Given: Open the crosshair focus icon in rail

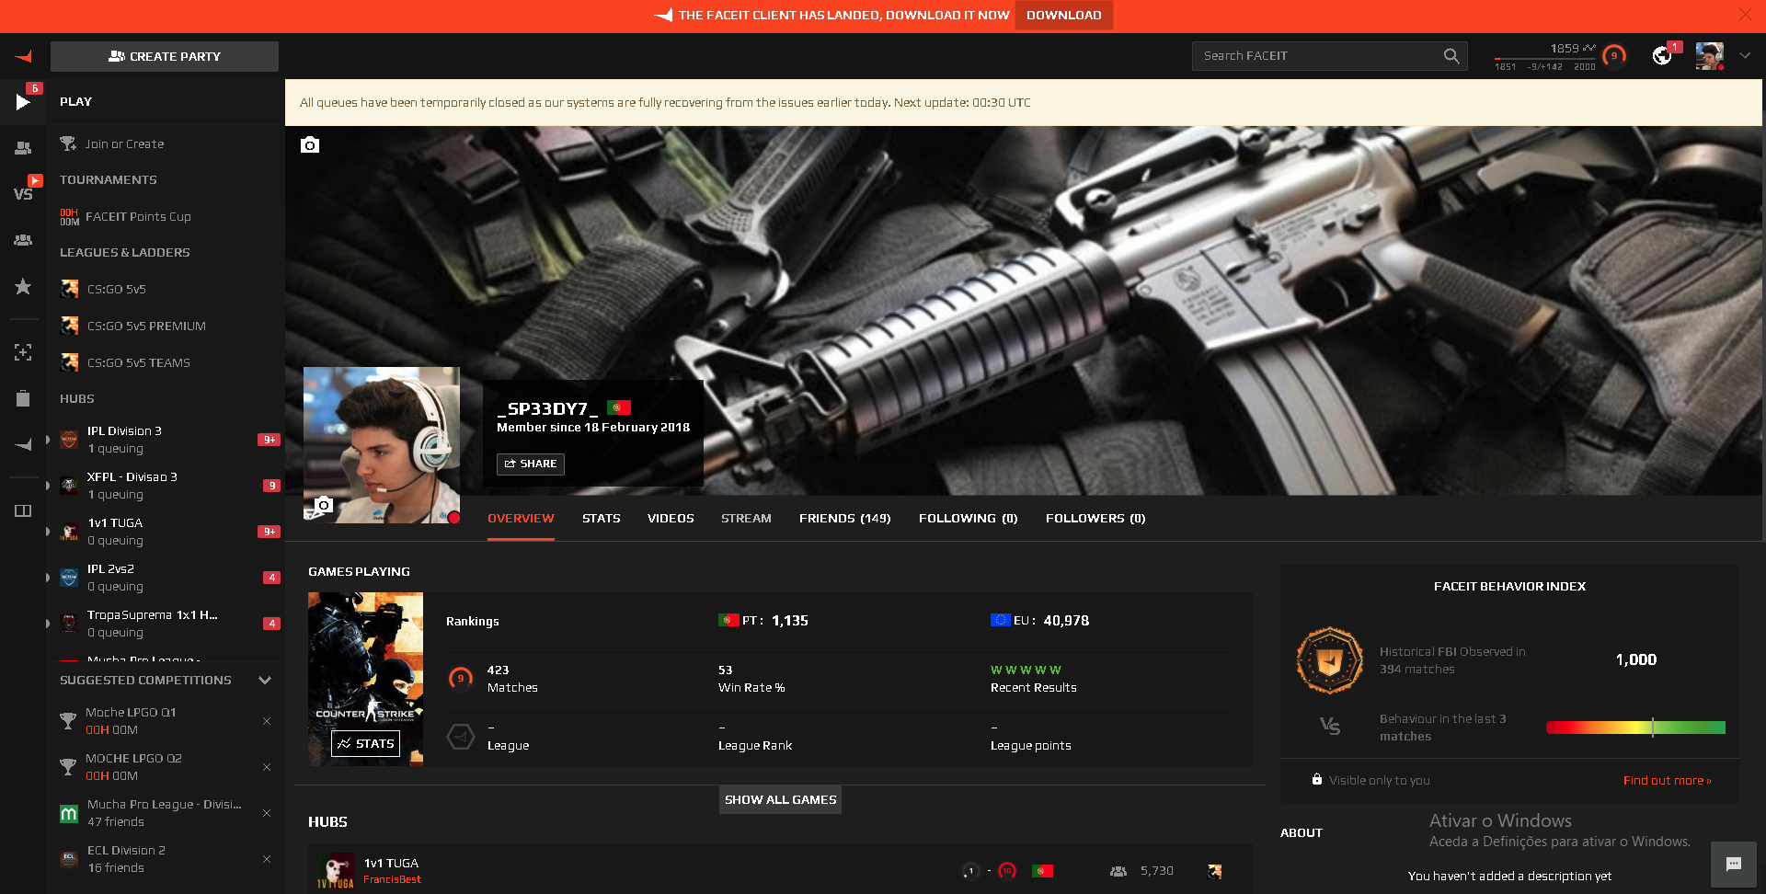Looking at the screenshot, I should 23,352.
